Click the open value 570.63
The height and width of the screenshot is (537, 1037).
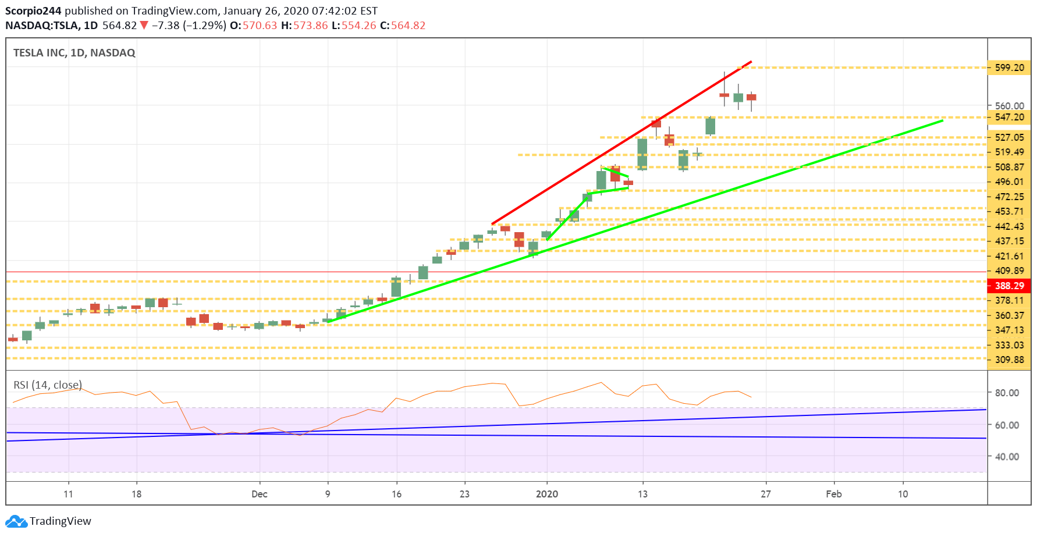(260, 26)
